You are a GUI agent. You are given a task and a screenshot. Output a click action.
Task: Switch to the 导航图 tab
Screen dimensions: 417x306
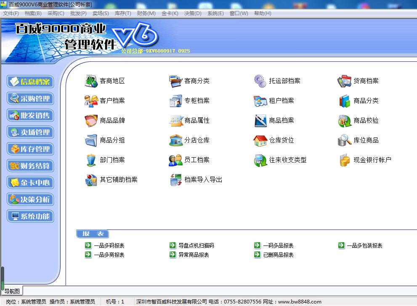(x=12, y=291)
